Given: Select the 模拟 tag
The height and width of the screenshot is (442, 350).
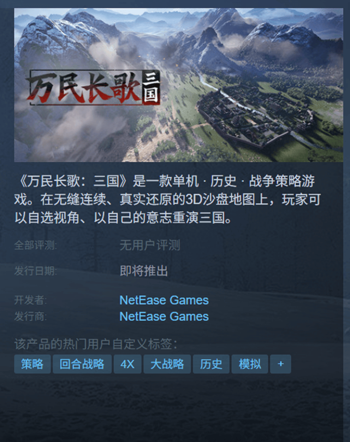Looking at the screenshot, I should tap(250, 364).
